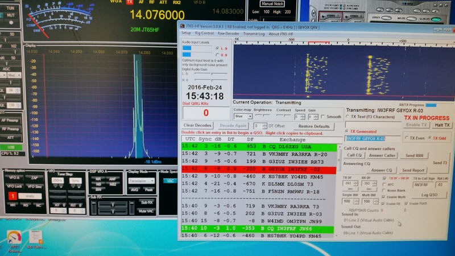The image size is (455, 256).
Task: Click the Answer CQ button
Action: pyautogui.click(x=381, y=170)
